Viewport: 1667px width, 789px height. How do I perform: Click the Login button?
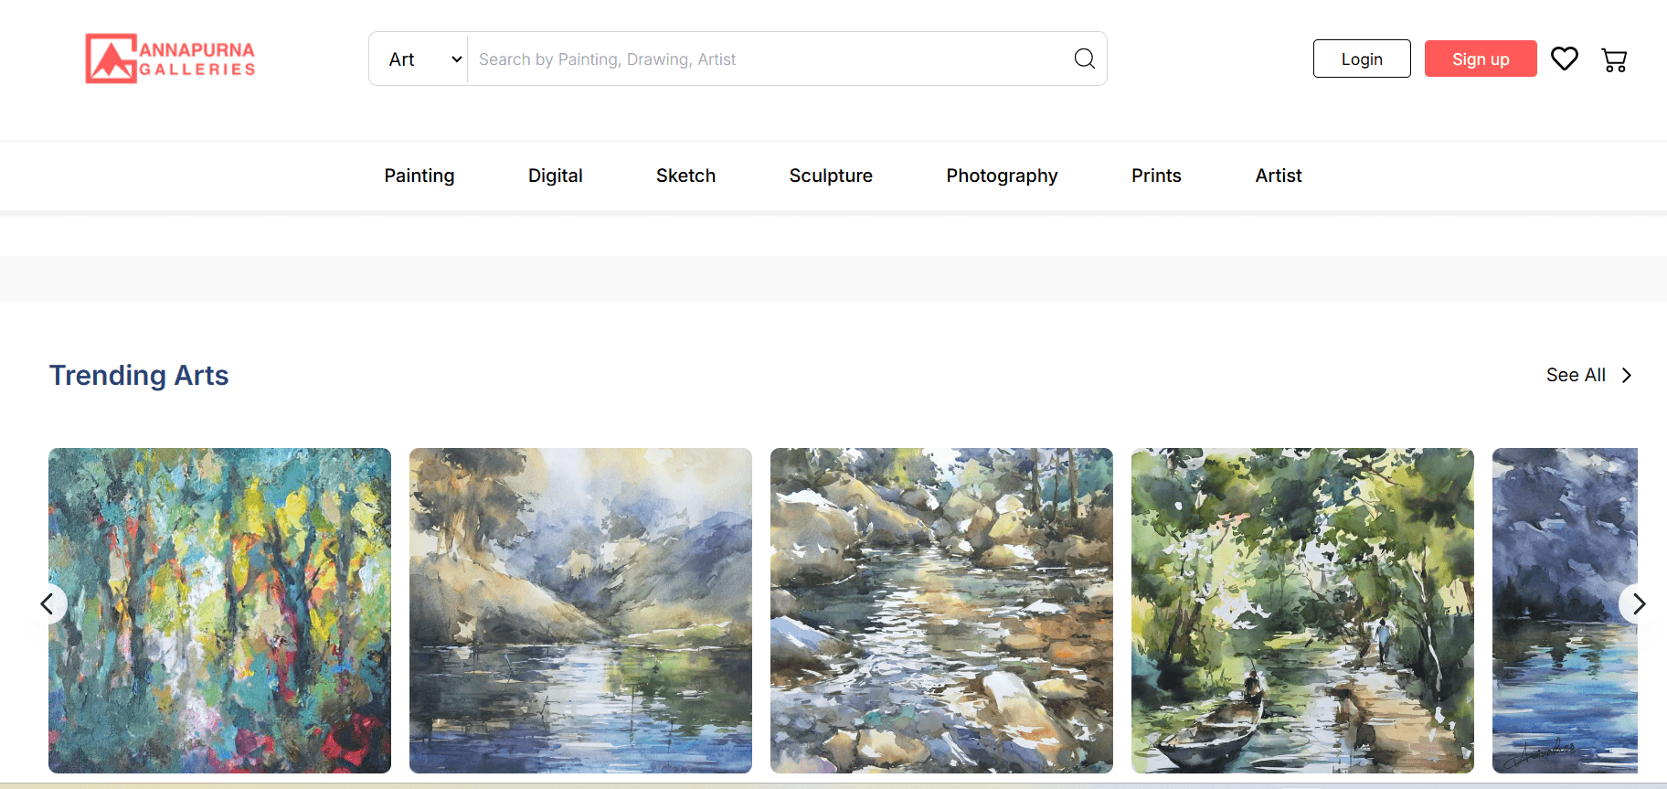pos(1362,59)
